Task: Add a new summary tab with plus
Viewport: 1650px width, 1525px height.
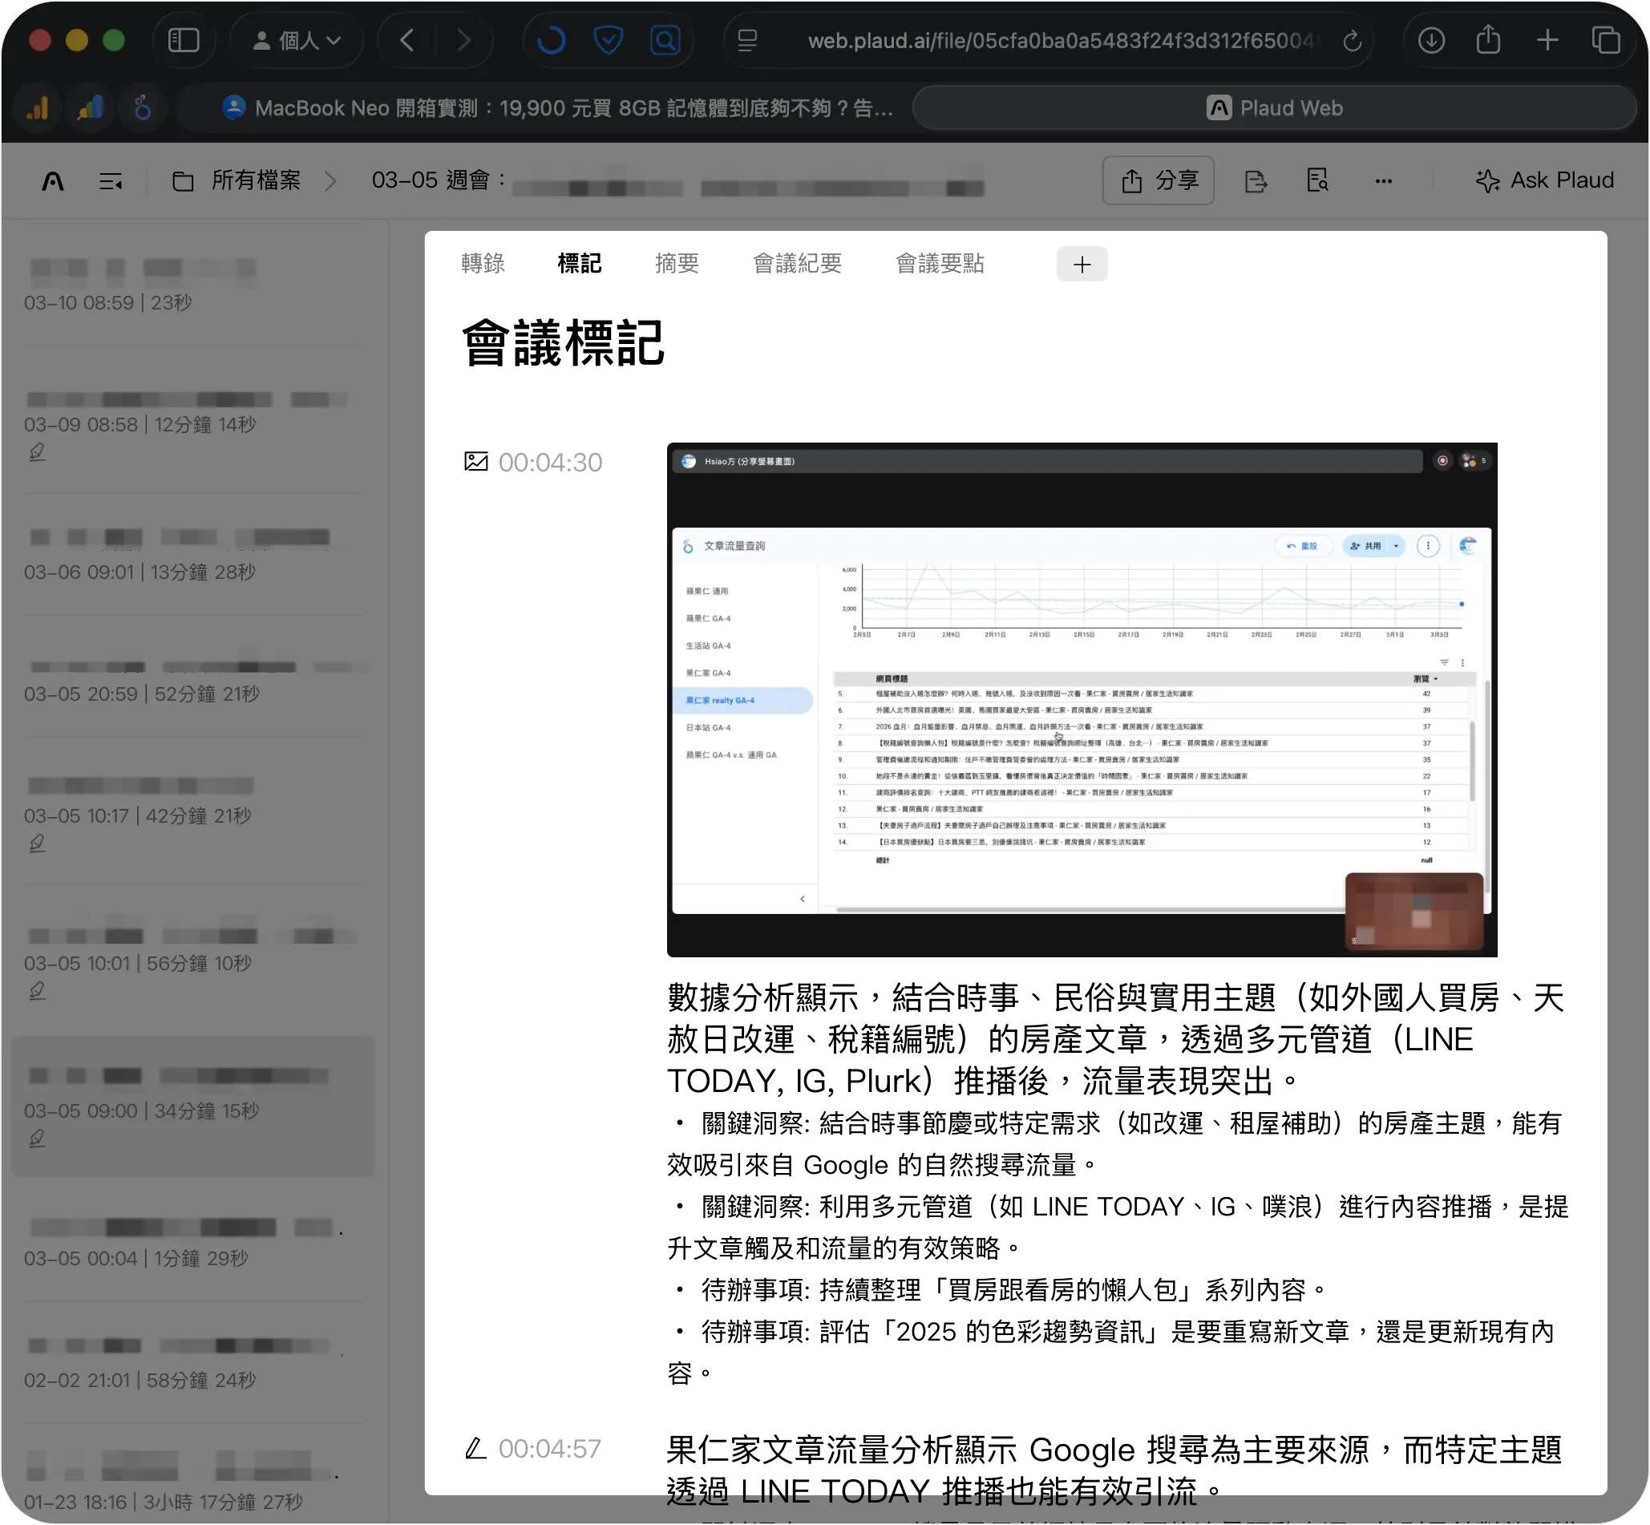Action: pyautogui.click(x=1082, y=264)
